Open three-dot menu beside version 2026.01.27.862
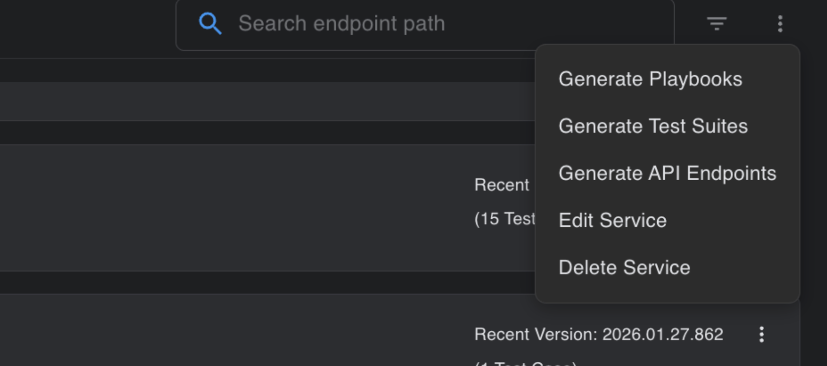Viewport: 827px width, 366px height. 761,334
